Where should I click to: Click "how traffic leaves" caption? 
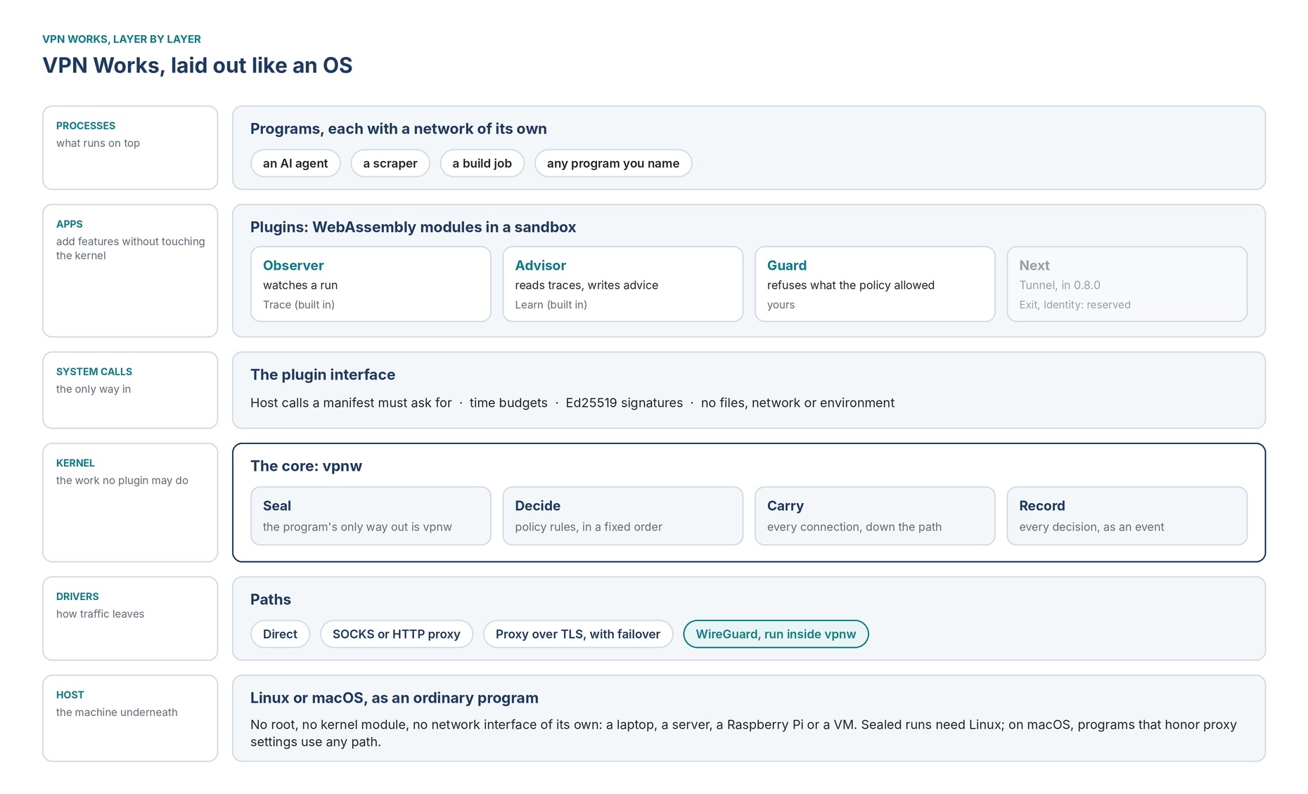[100, 614]
